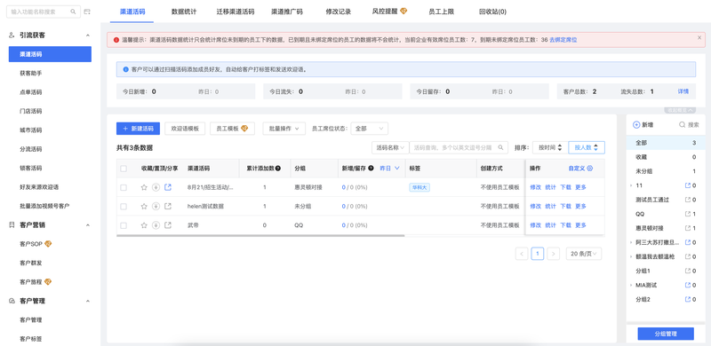Viewport: 711px width, 346px height.
Task: Click the 自定义 column settings gear
Action: 590,169
